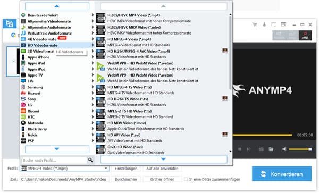Open snapshot folder icon in player
The height and width of the screenshot is (193, 319).
(271, 149)
